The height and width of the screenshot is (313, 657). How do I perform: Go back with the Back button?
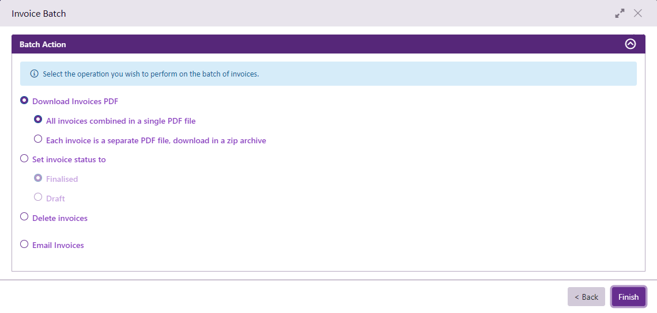[586, 297]
